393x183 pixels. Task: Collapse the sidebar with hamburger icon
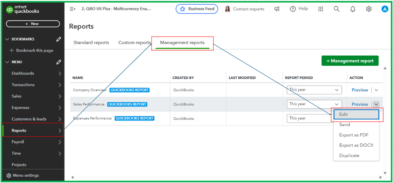[x=72, y=9]
